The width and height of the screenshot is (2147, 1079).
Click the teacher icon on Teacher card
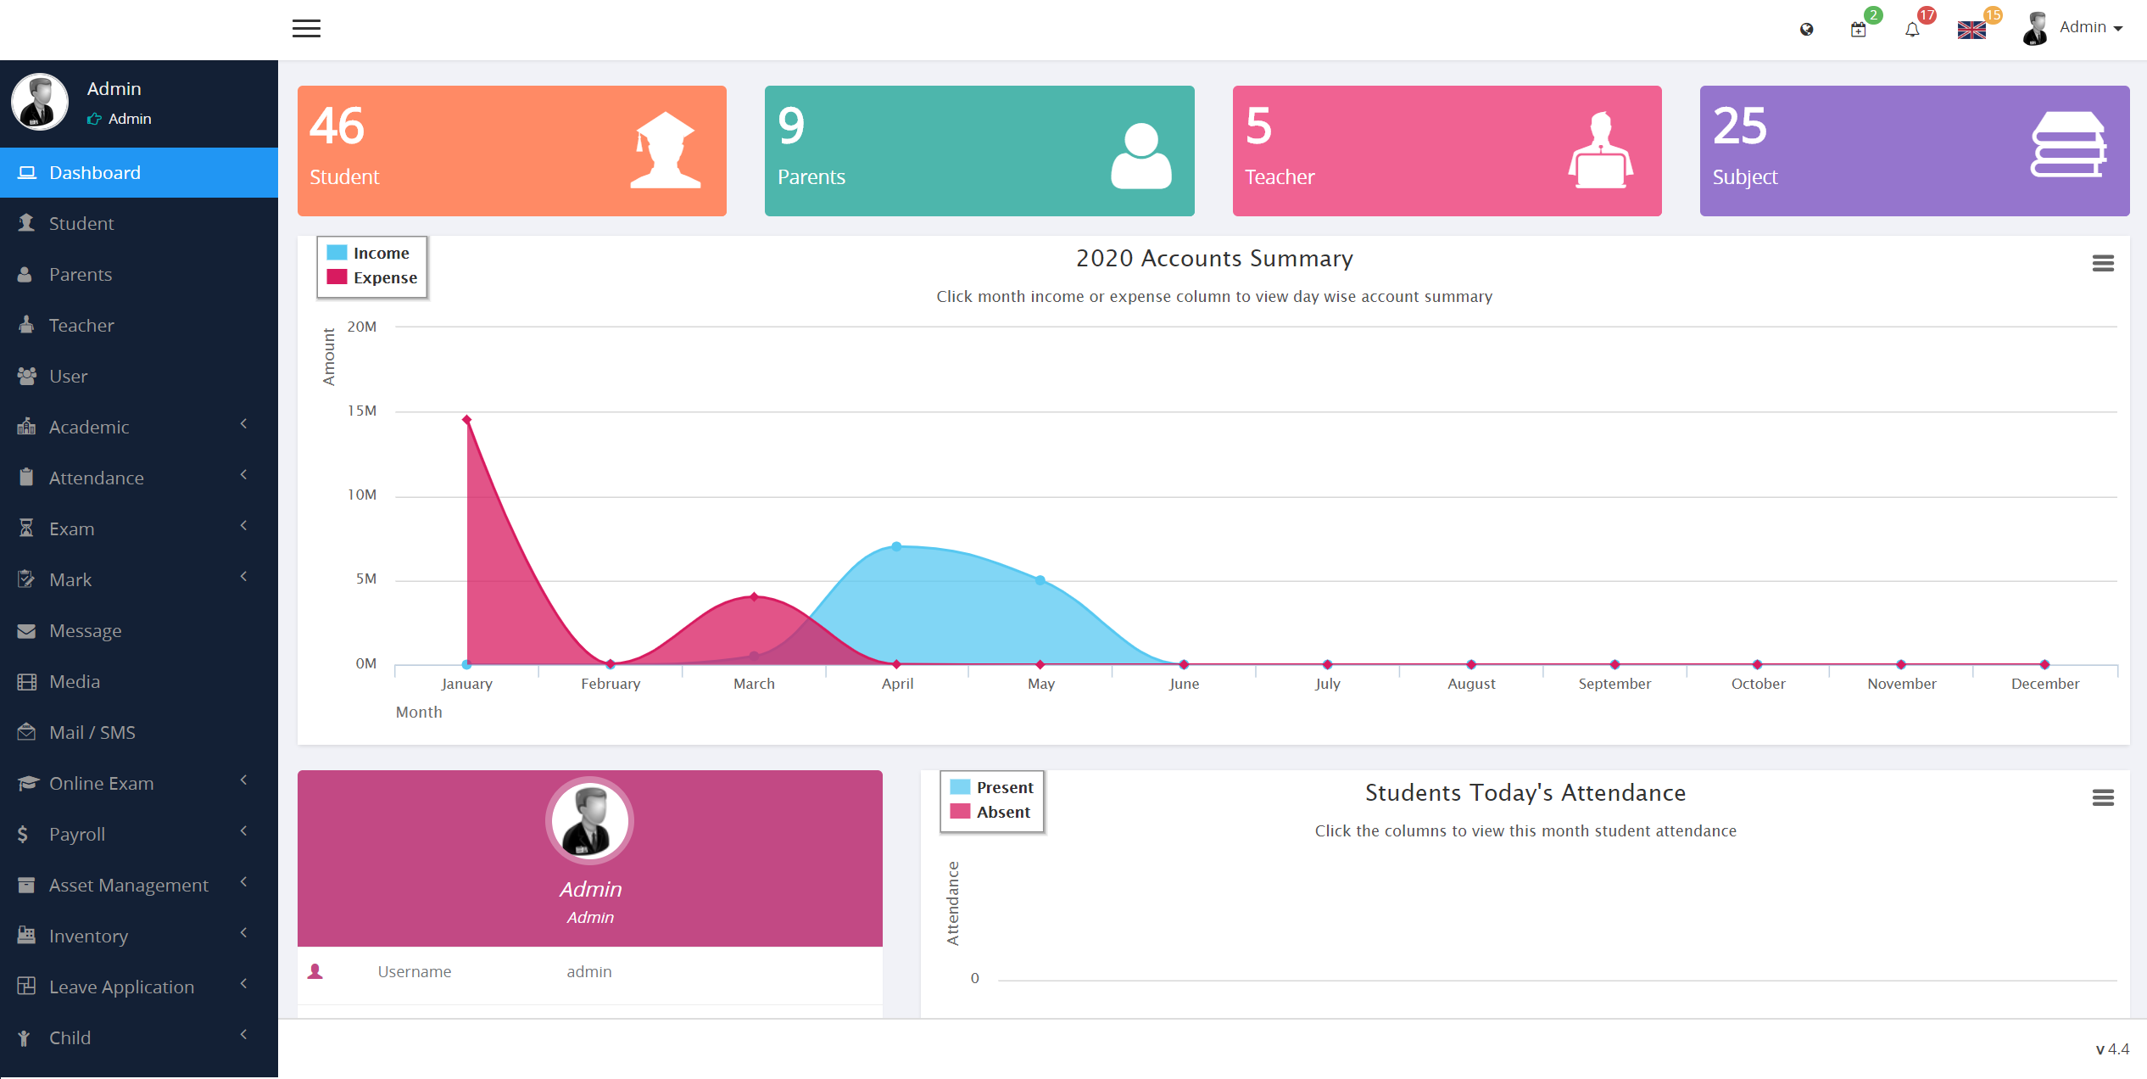coord(1600,150)
